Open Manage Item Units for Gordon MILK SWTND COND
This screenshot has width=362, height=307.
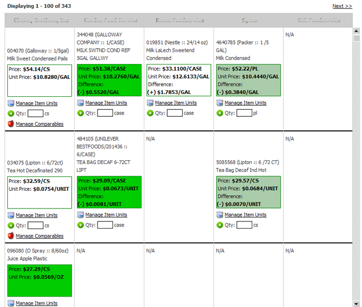click(x=106, y=103)
